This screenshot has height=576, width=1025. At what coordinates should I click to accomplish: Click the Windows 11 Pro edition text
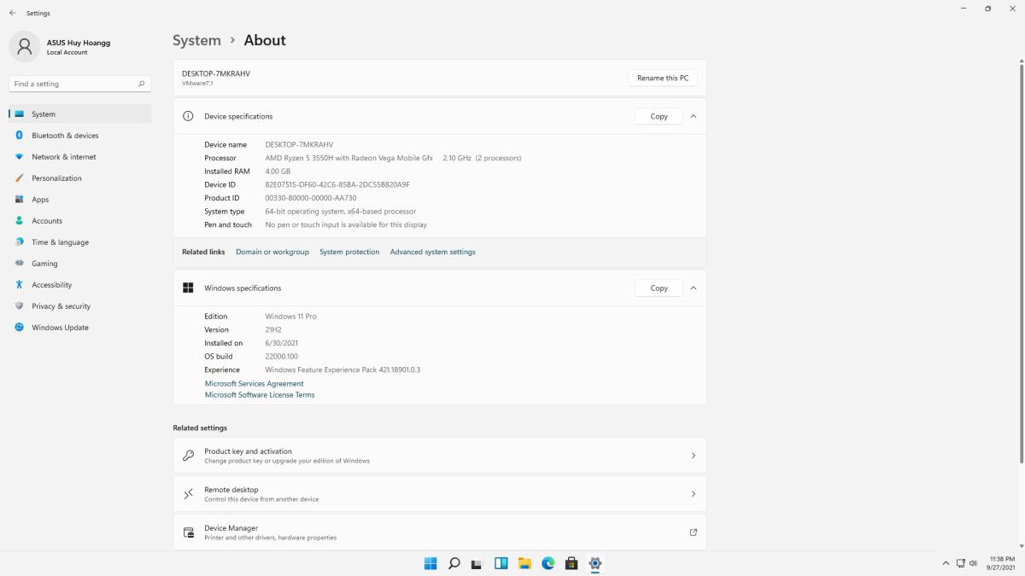pyautogui.click(x=291, y=317)
